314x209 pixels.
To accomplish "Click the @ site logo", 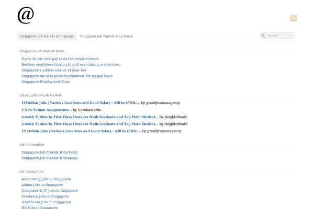I will click(x=26, y=15).
